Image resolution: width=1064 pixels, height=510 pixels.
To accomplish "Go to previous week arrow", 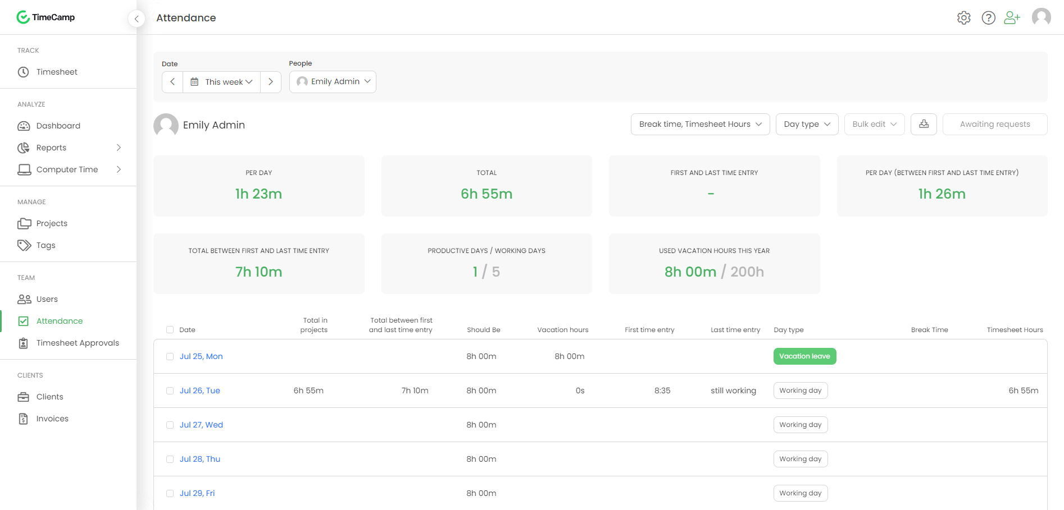I will pos(172,82).
